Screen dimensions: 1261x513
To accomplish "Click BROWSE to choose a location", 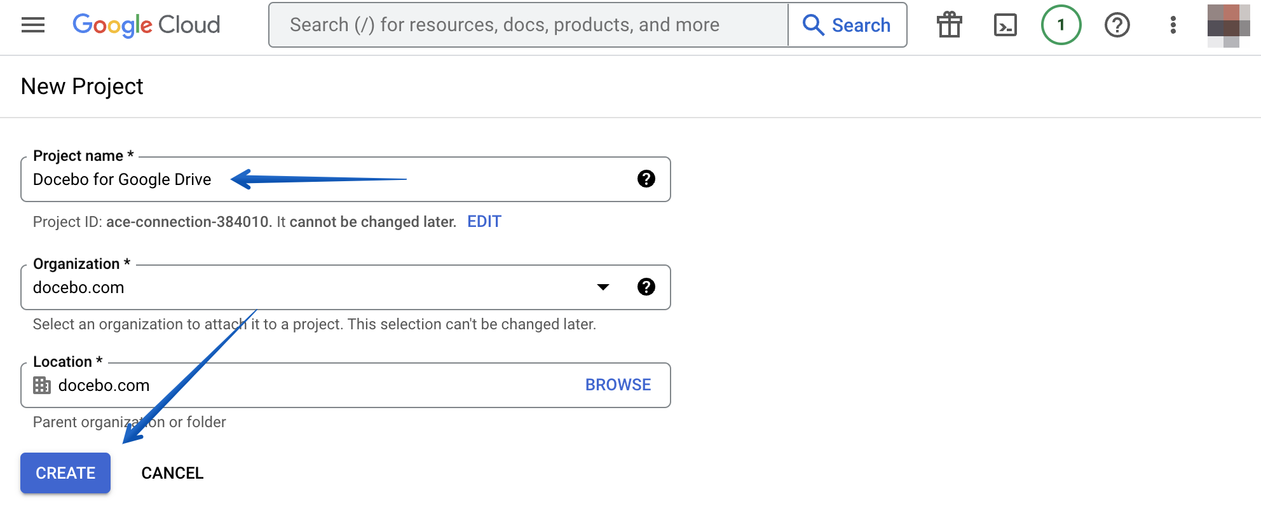I will [x=617, y=385].
